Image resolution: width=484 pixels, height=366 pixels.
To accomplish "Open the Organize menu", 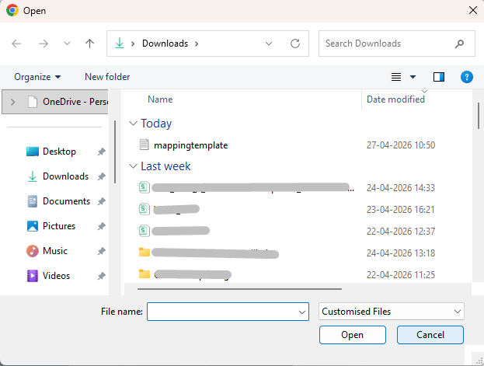I will (x=37, y=77).
